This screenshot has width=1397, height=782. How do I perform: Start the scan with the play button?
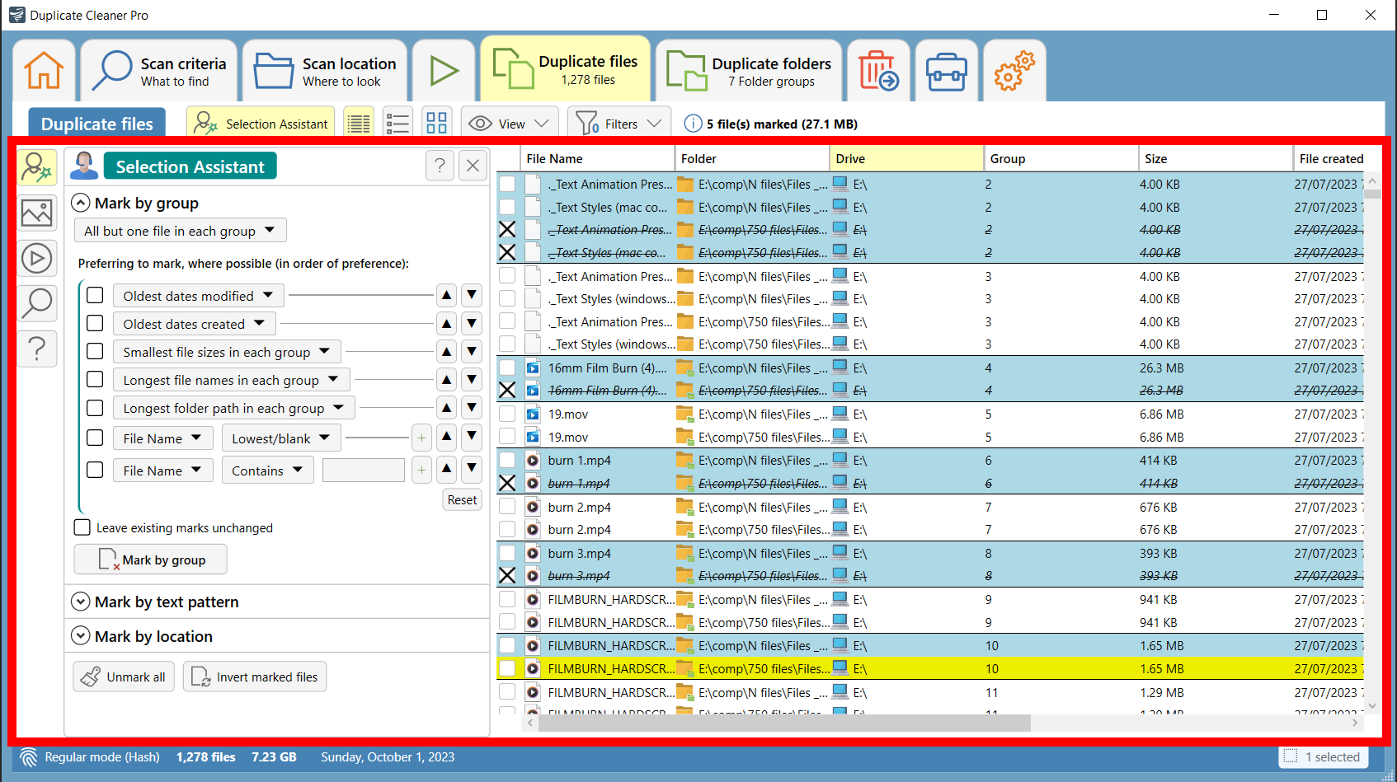coord(444,70)
